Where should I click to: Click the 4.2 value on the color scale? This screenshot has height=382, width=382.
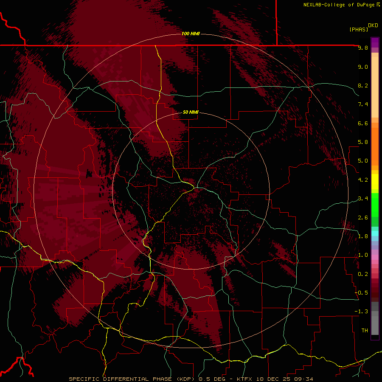(363, 180)
